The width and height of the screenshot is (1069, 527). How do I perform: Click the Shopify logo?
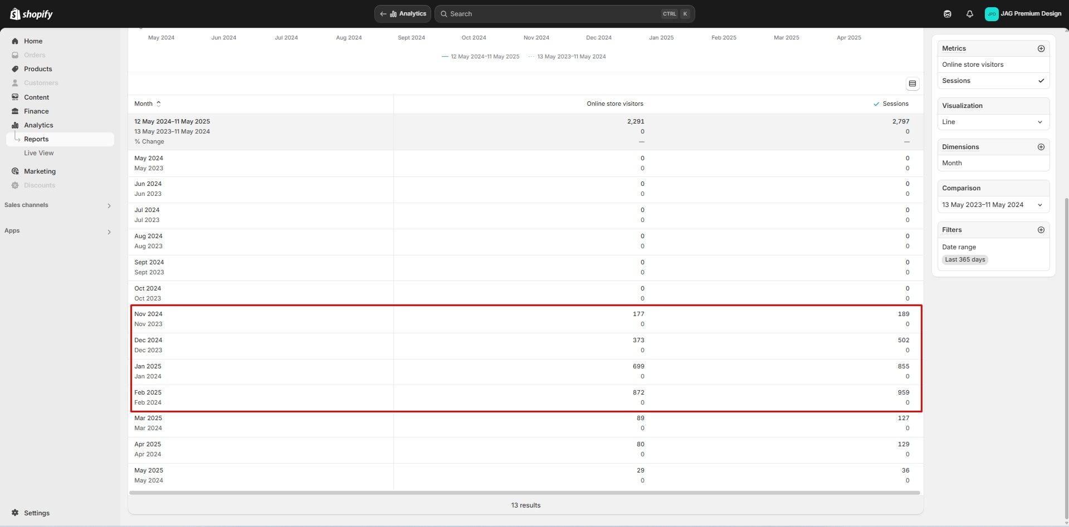[31, 14]
